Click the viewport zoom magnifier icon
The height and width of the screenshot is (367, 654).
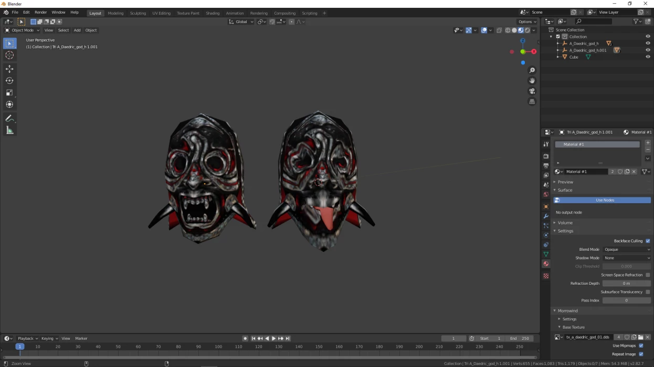pyautogui.click(x=532, y=71)
